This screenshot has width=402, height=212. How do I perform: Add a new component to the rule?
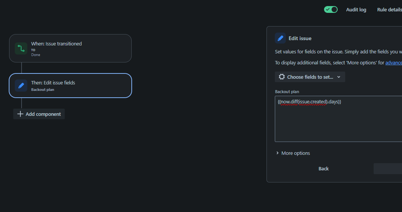click(39, 114)
